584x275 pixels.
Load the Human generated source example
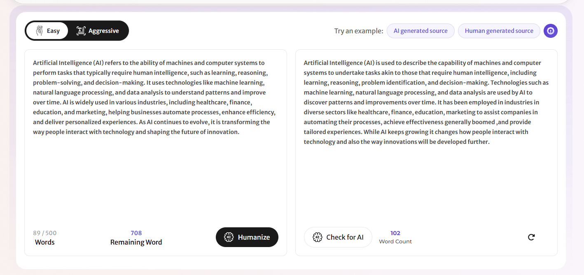[x=499, y=31]
